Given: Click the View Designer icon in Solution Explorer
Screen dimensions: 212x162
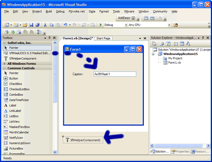Looking at the screenshot, I should [x=182, y=44].
